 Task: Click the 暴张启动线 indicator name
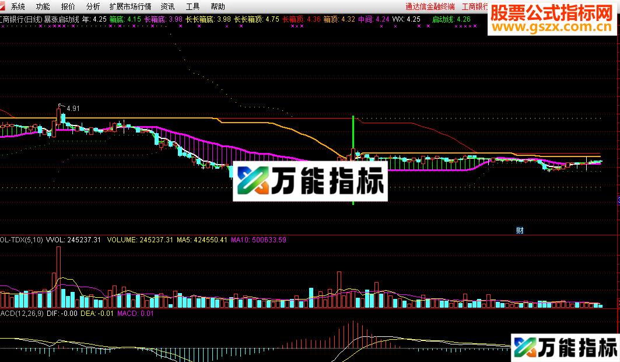[x=62, y=19]
